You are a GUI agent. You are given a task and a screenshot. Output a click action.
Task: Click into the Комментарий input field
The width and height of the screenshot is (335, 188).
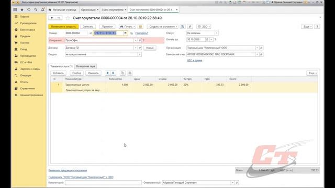coord(103,183)
